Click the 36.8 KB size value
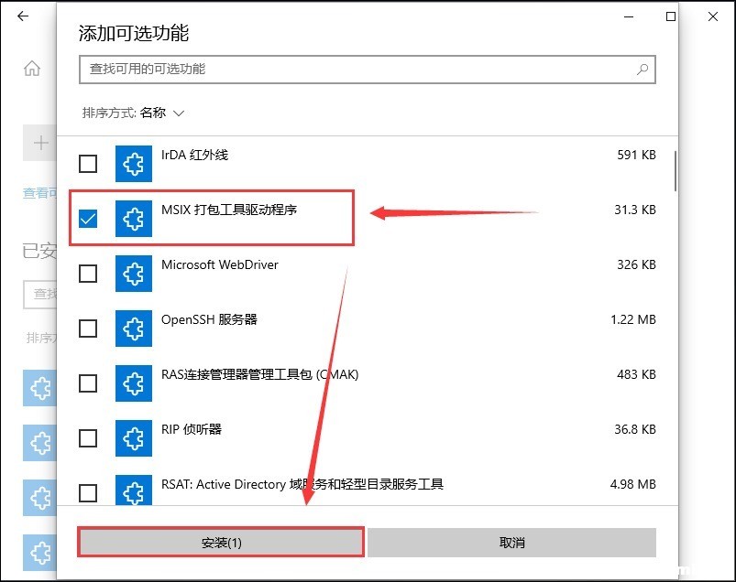 (x=634, y=429)
